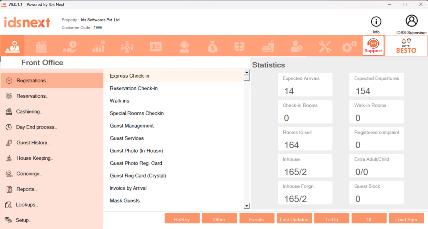Viewport: 428px width, 229px height.
Task: Select Registrations in the sidebar
Action: point(32,80)
